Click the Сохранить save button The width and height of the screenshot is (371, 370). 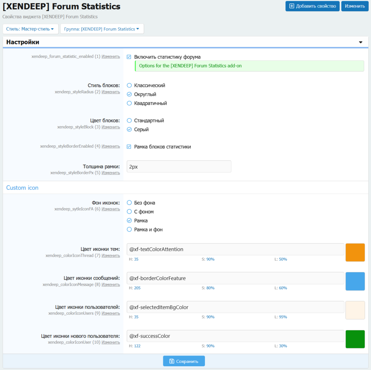pyautogui.click(x=184, y=361)
